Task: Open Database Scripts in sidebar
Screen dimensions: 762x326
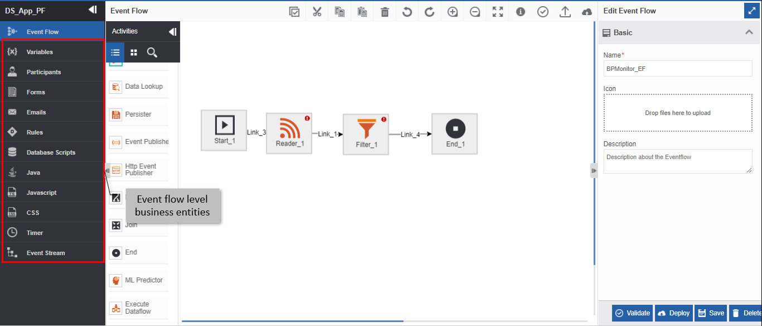Action: click(x=53, y=152)
